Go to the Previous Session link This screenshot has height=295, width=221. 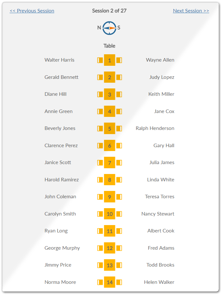(32, 11)
